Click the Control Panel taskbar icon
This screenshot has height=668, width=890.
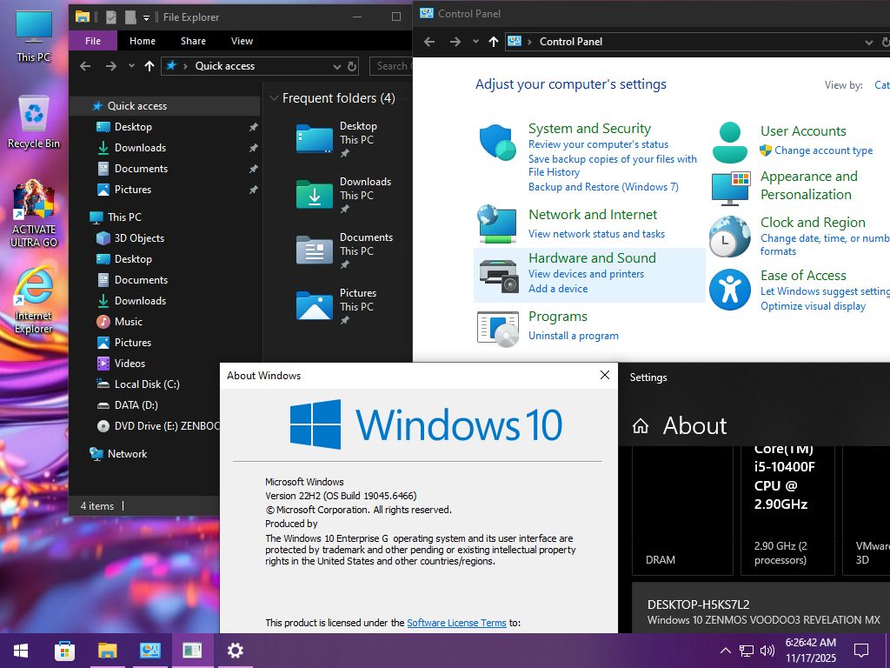(x=149, y=651)
